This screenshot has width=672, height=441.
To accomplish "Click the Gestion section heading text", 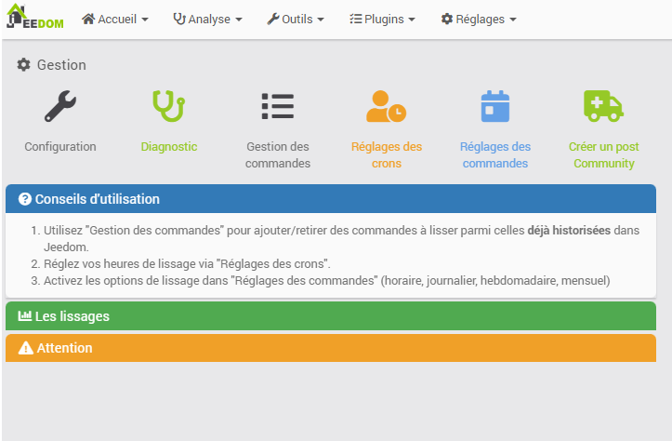I will click(x=61, y=65).
